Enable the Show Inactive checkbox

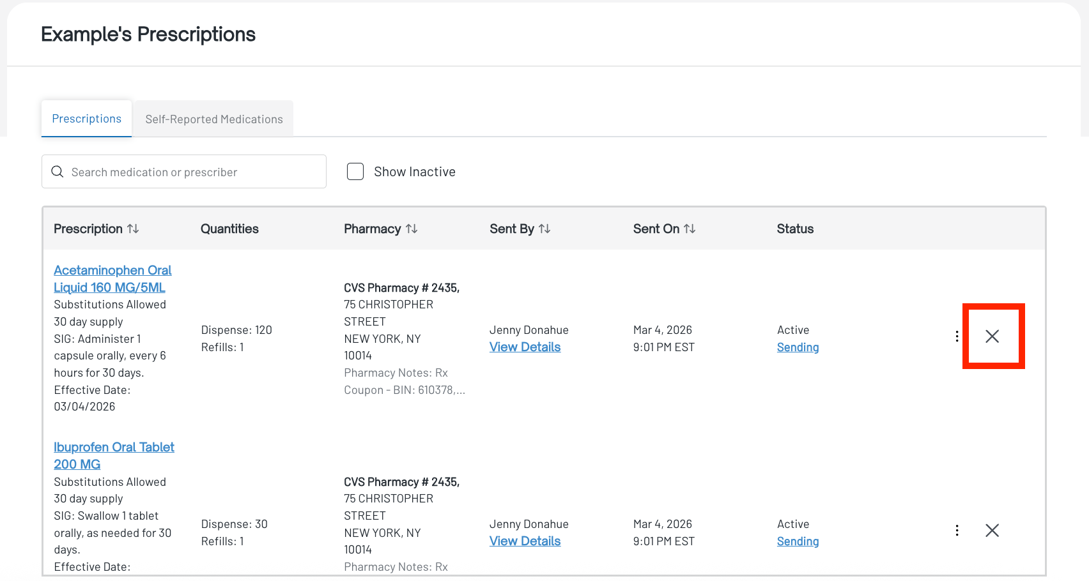tap(355, 172)
